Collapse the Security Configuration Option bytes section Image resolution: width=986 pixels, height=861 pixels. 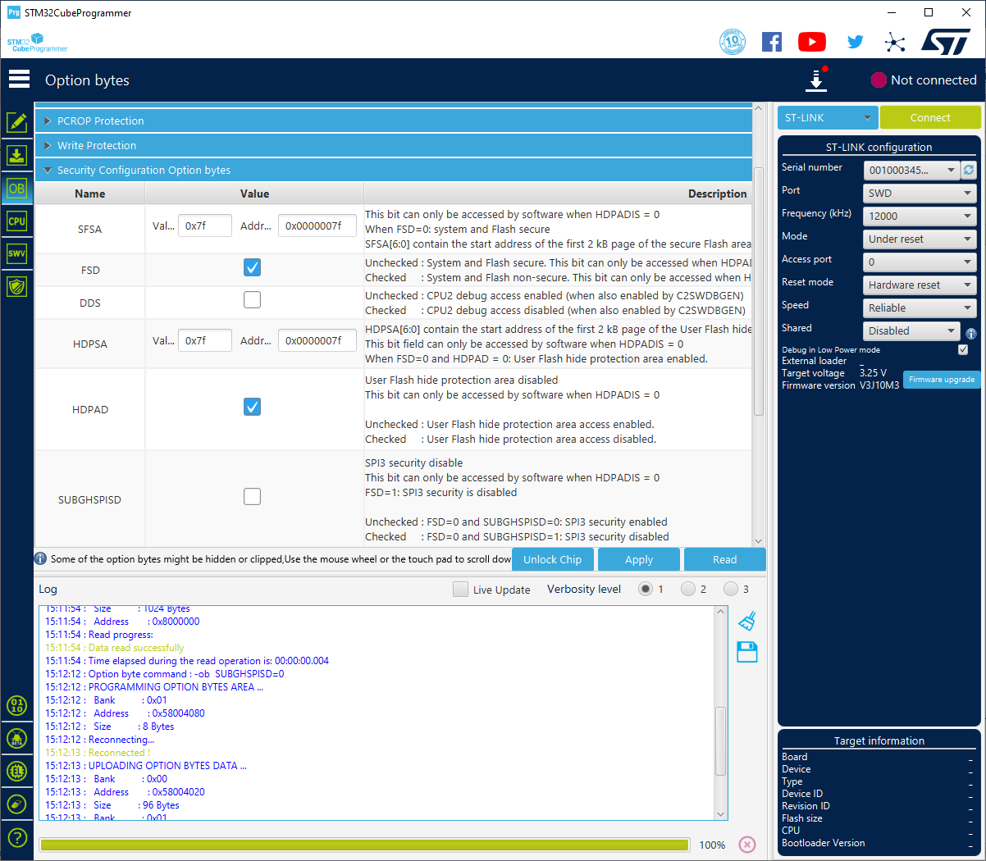[x=48, y=170]
